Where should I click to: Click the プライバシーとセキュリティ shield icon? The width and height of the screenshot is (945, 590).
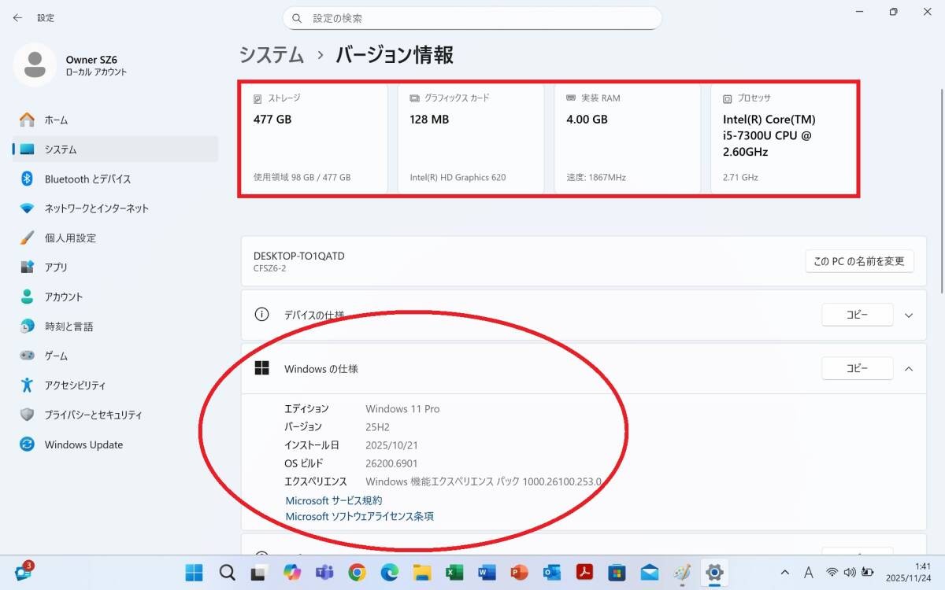tap(28, 415)
